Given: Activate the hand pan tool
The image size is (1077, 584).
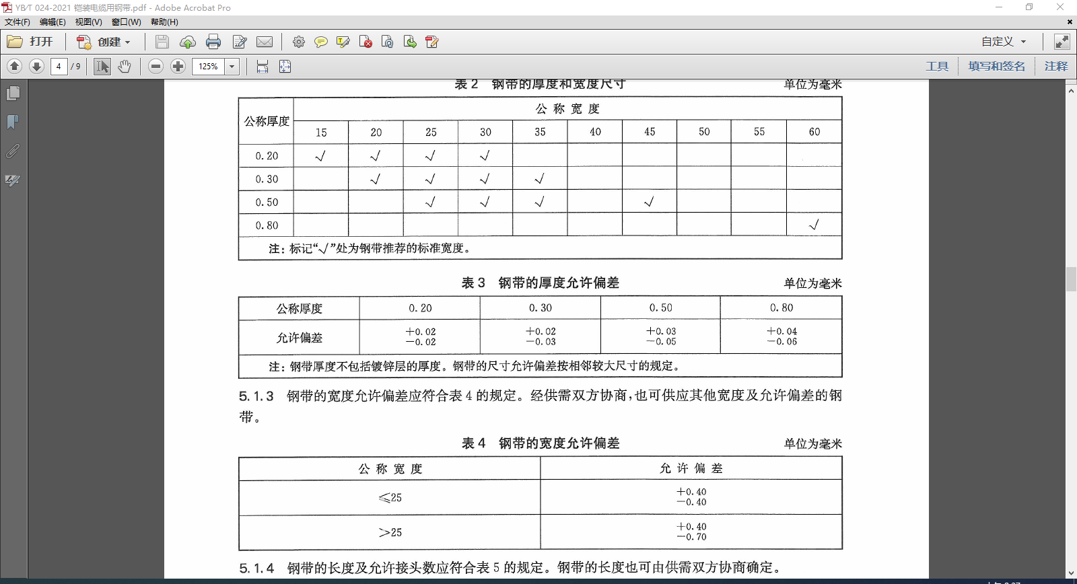Looking at the screenshot, I should 125,66.
